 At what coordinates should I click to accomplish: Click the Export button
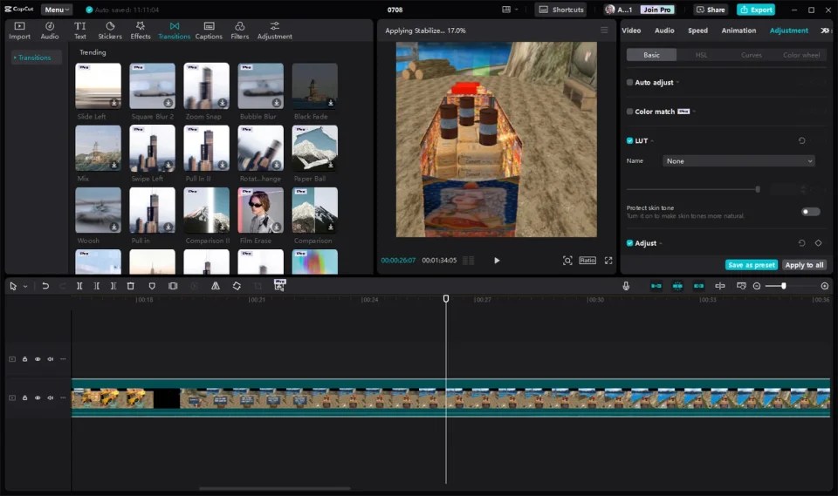(755, 10)
